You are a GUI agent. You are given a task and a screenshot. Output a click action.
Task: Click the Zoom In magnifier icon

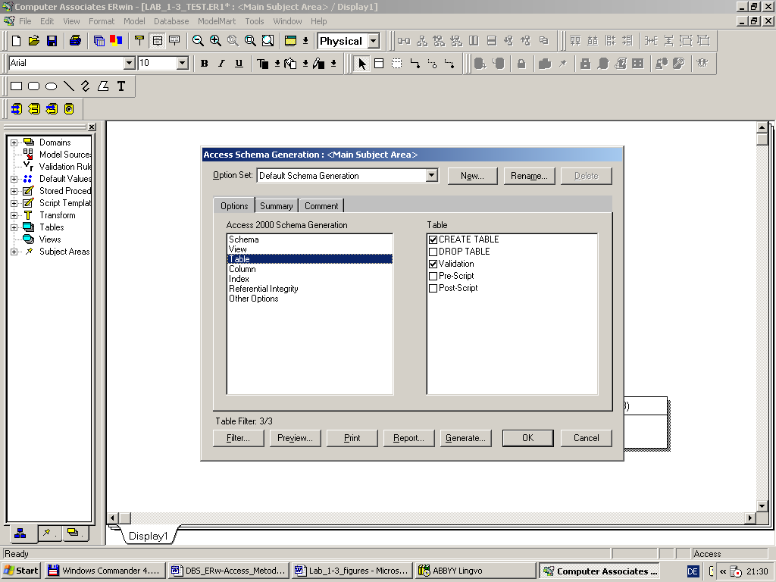point(215,41)
